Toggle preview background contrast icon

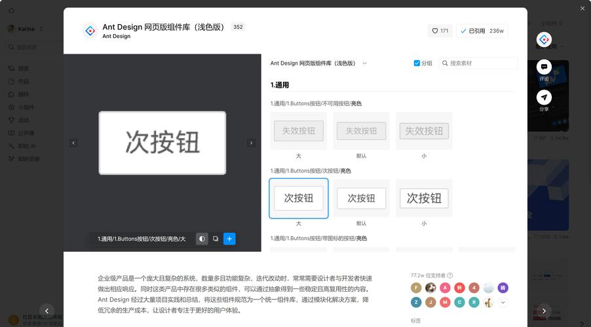coord(202,239)
